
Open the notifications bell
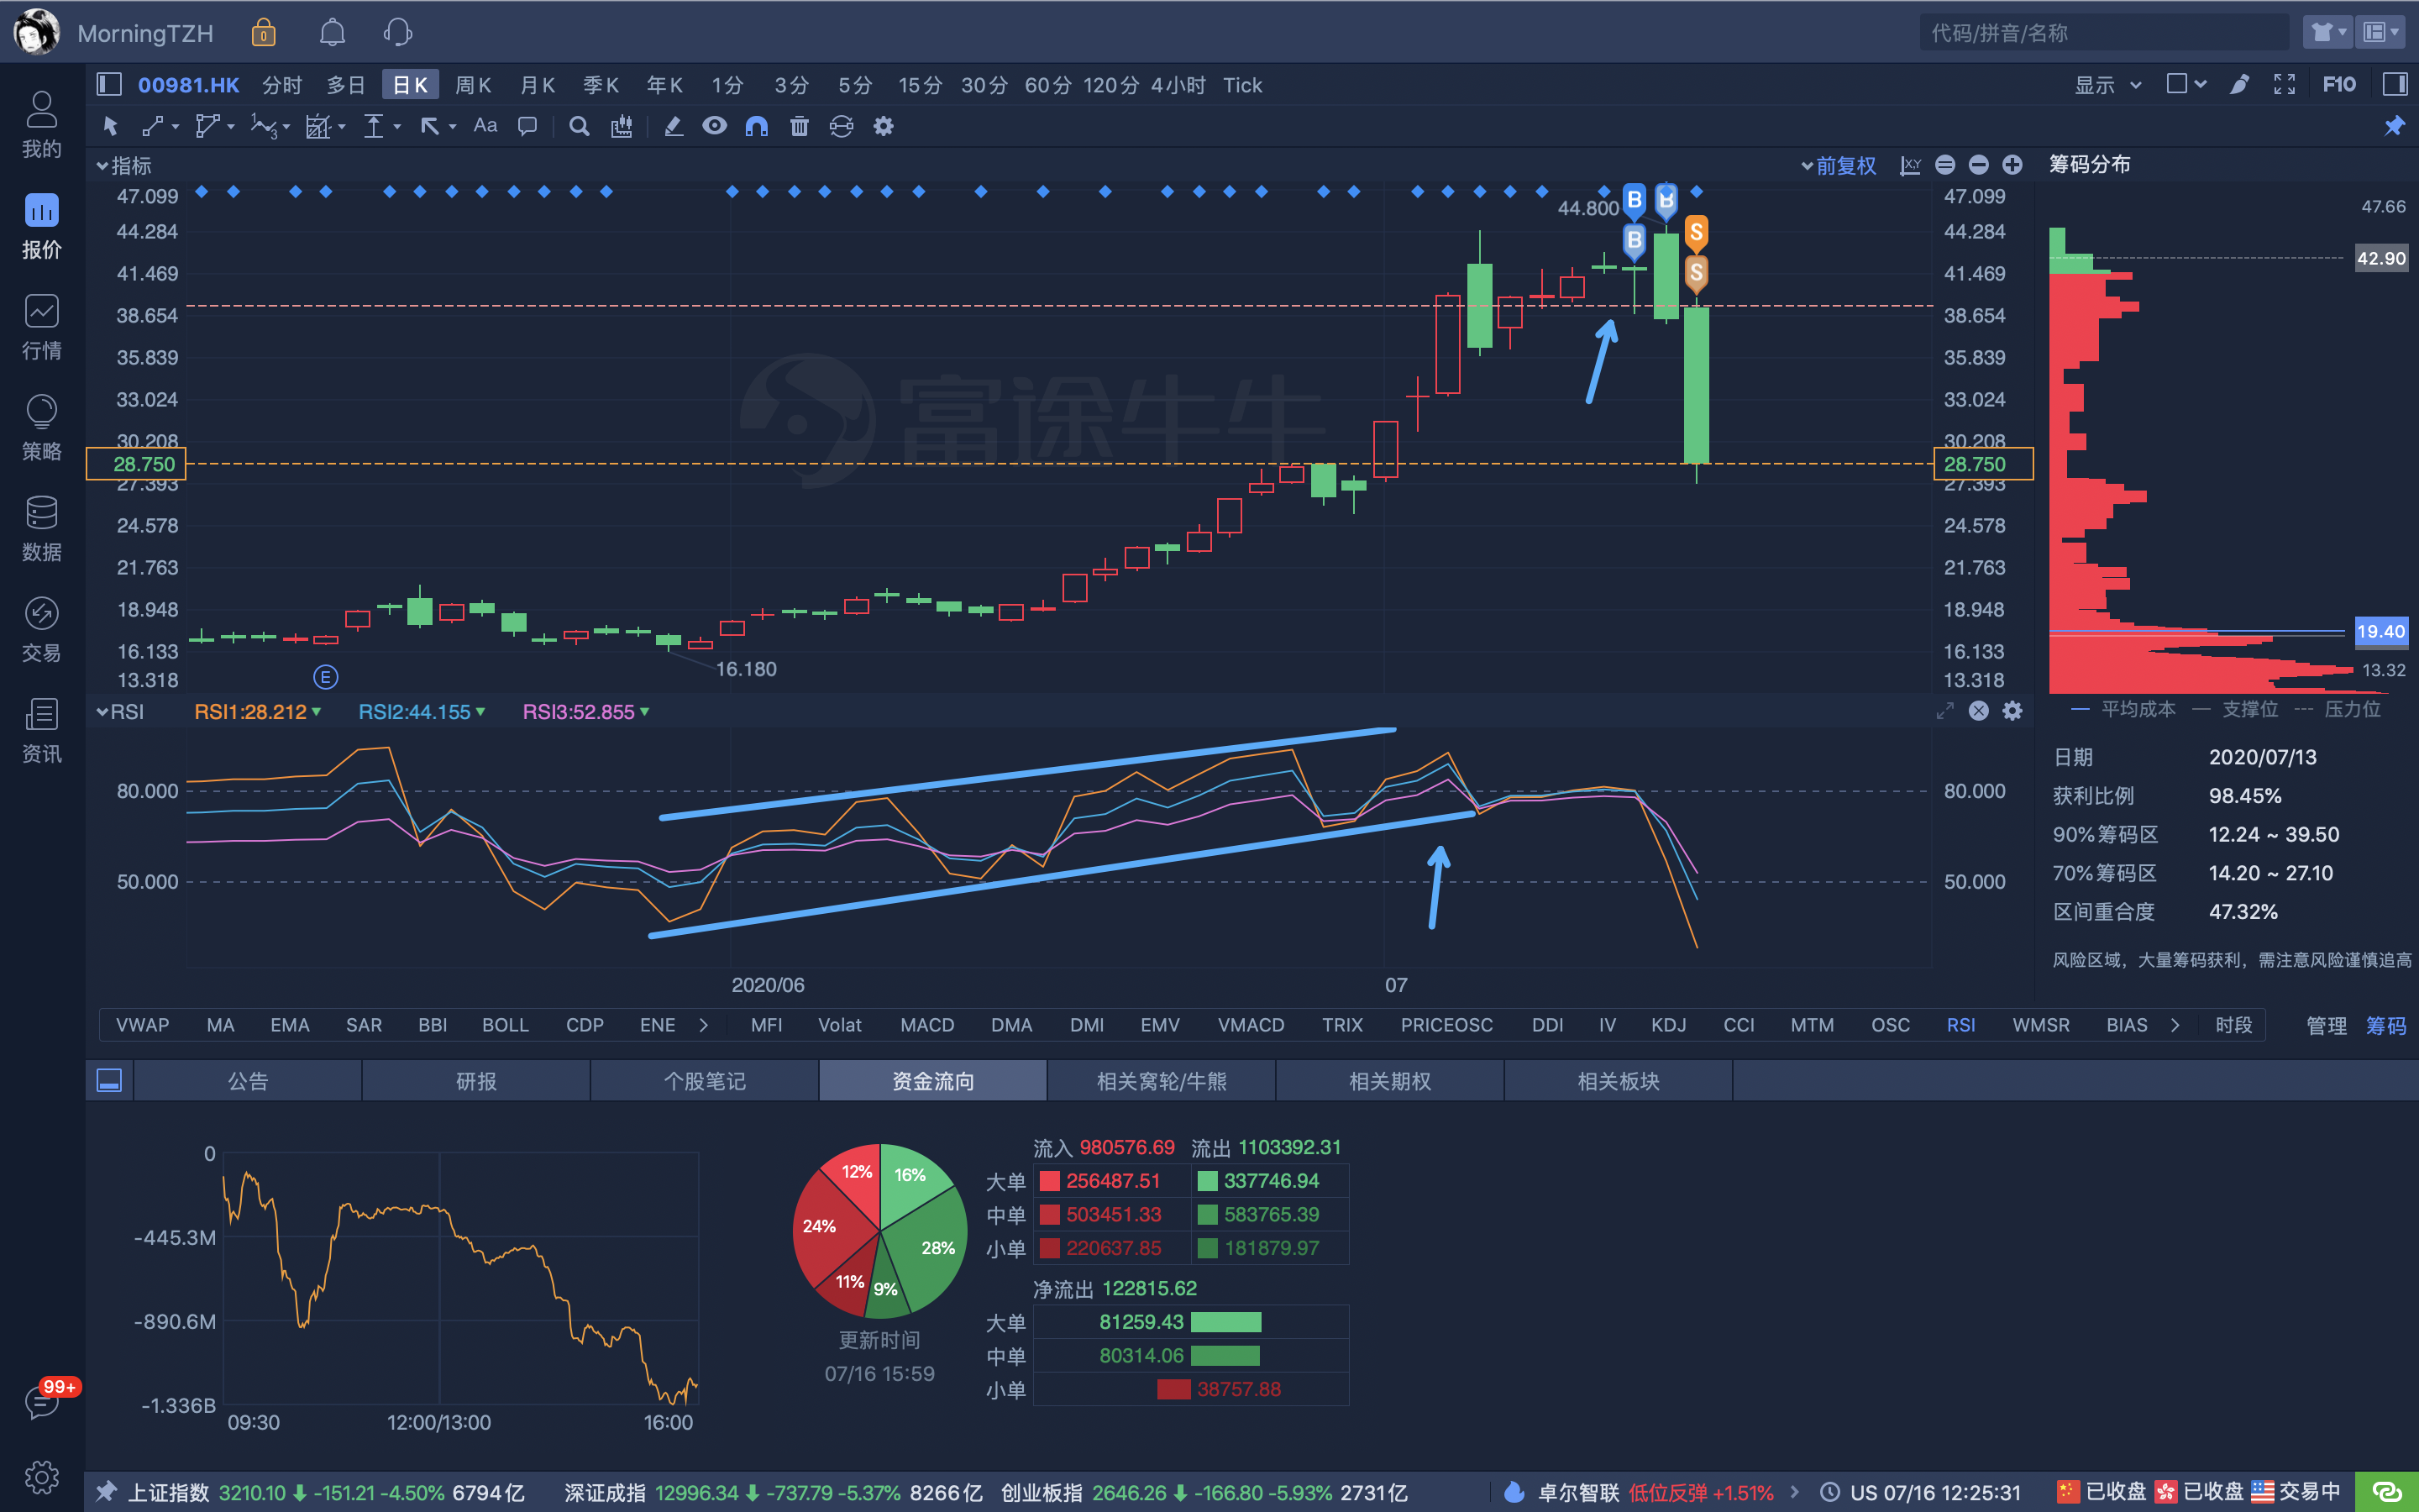coord(332,33)
